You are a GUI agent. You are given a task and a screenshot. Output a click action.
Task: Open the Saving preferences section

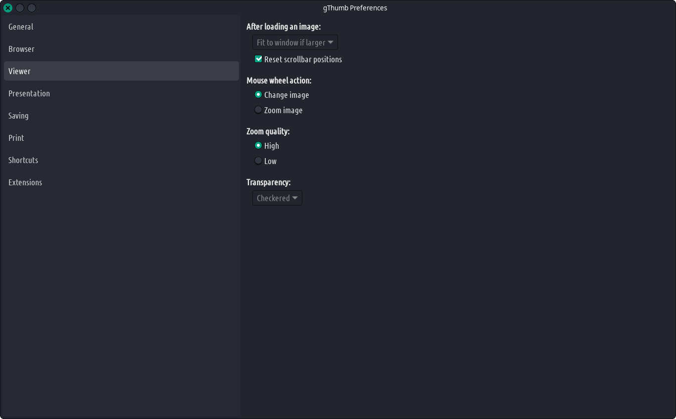(121, 116)
